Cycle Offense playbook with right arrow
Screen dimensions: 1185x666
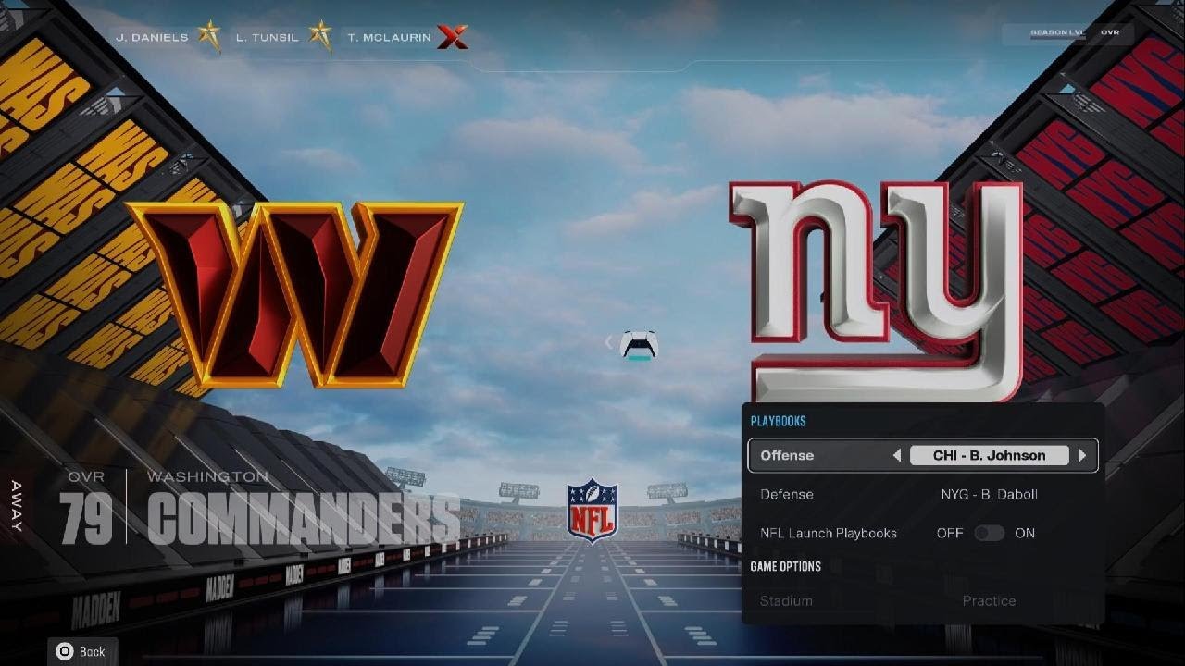1082,455
